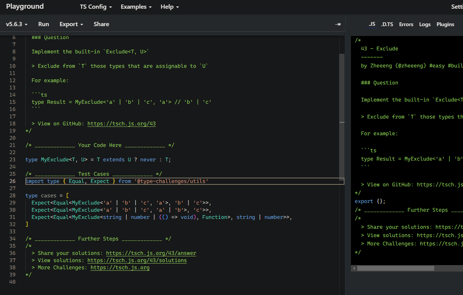Image resolution: width=463 pixels, height=295 pixels.
Task: Click the Run button
Action: point(44,24)
